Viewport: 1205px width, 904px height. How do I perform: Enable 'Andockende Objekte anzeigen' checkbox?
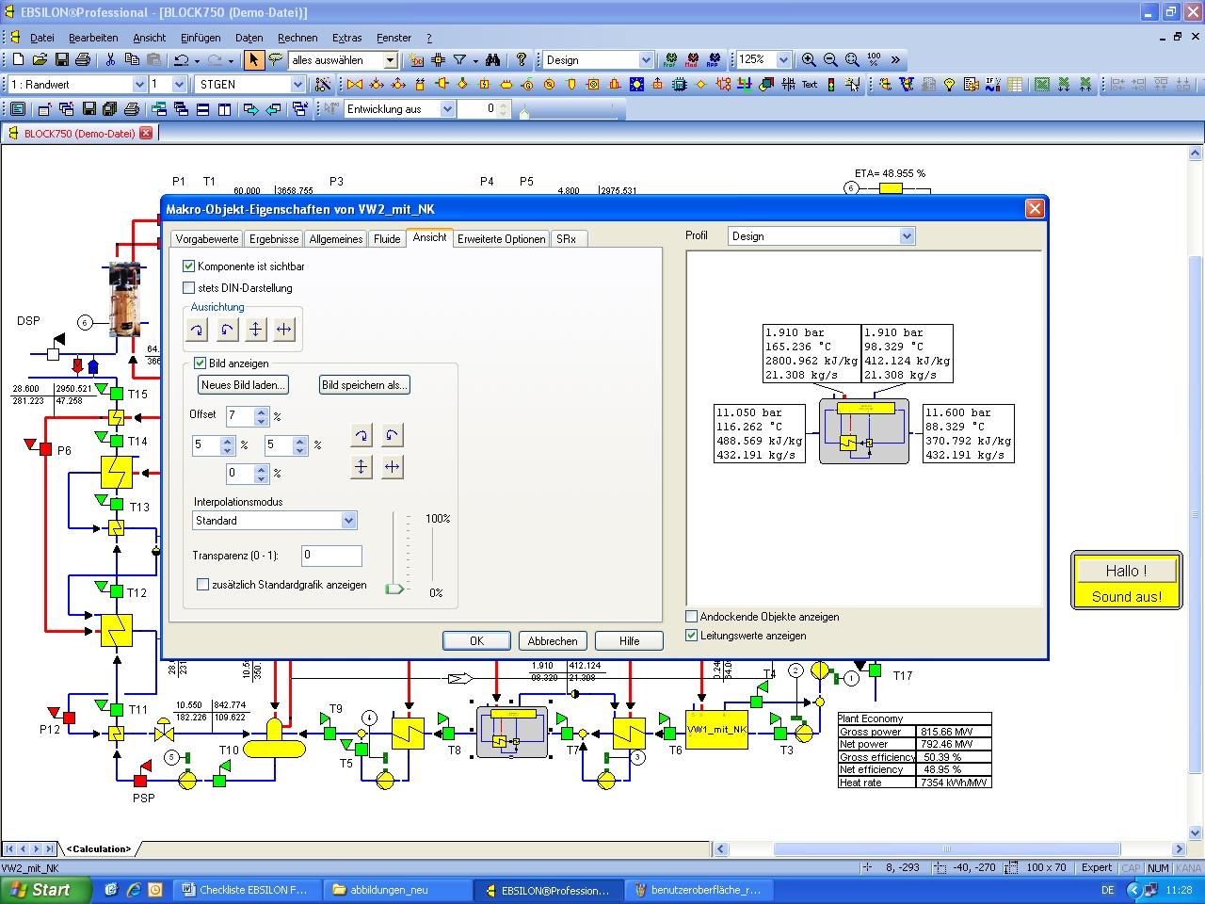point(692,617)
